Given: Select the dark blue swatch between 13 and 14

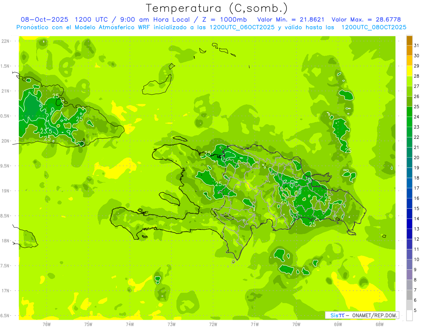Looking at the screenshot, I should (x=409, y=224).
